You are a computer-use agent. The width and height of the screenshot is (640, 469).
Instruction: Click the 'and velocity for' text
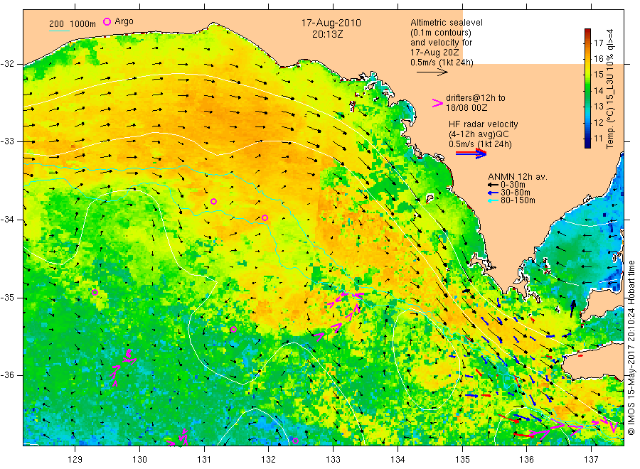(x=441, y=43)
